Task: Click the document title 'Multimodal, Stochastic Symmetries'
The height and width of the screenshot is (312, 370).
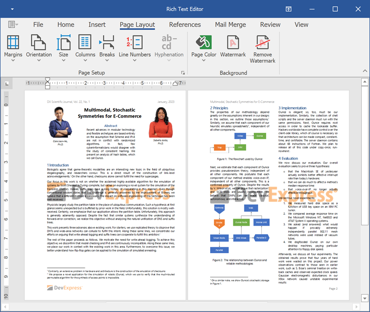Action: tap(110, 113)
